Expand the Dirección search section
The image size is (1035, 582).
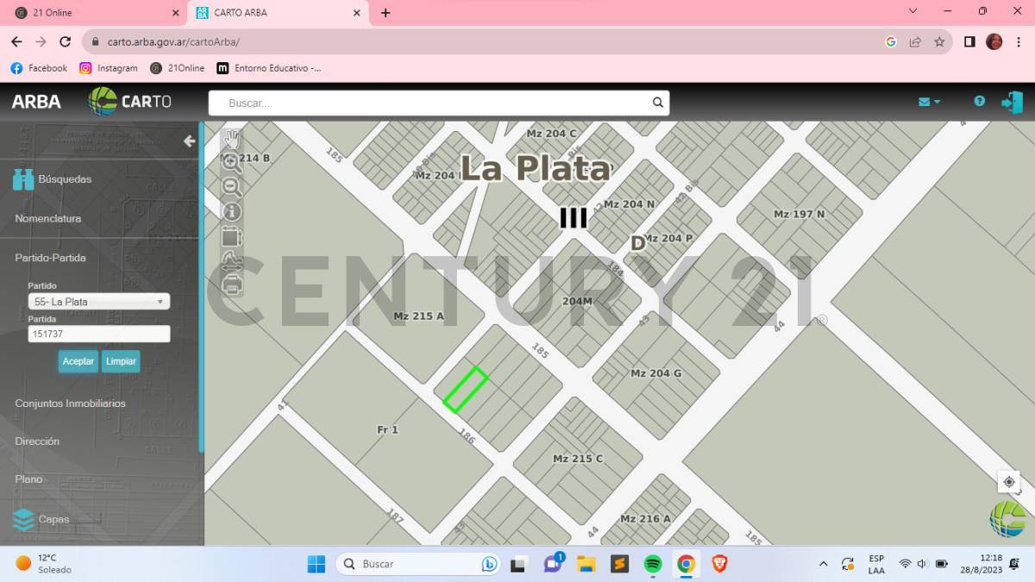(37, 441)
